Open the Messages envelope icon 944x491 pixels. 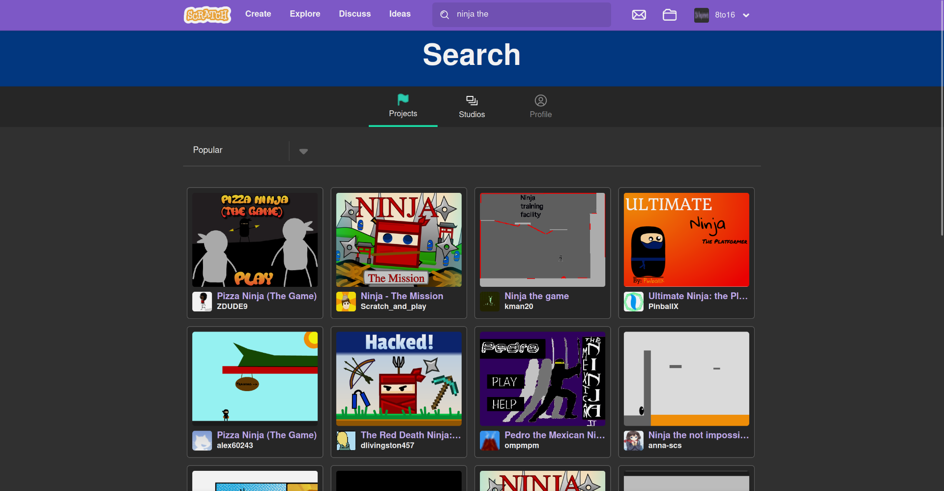coord(639,15)
